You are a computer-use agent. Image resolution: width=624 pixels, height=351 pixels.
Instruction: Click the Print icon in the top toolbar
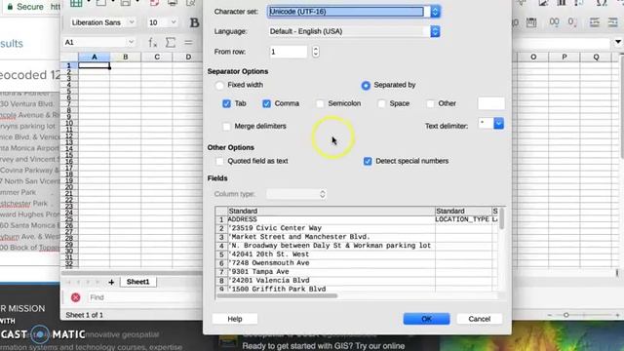tap(173, 3)
